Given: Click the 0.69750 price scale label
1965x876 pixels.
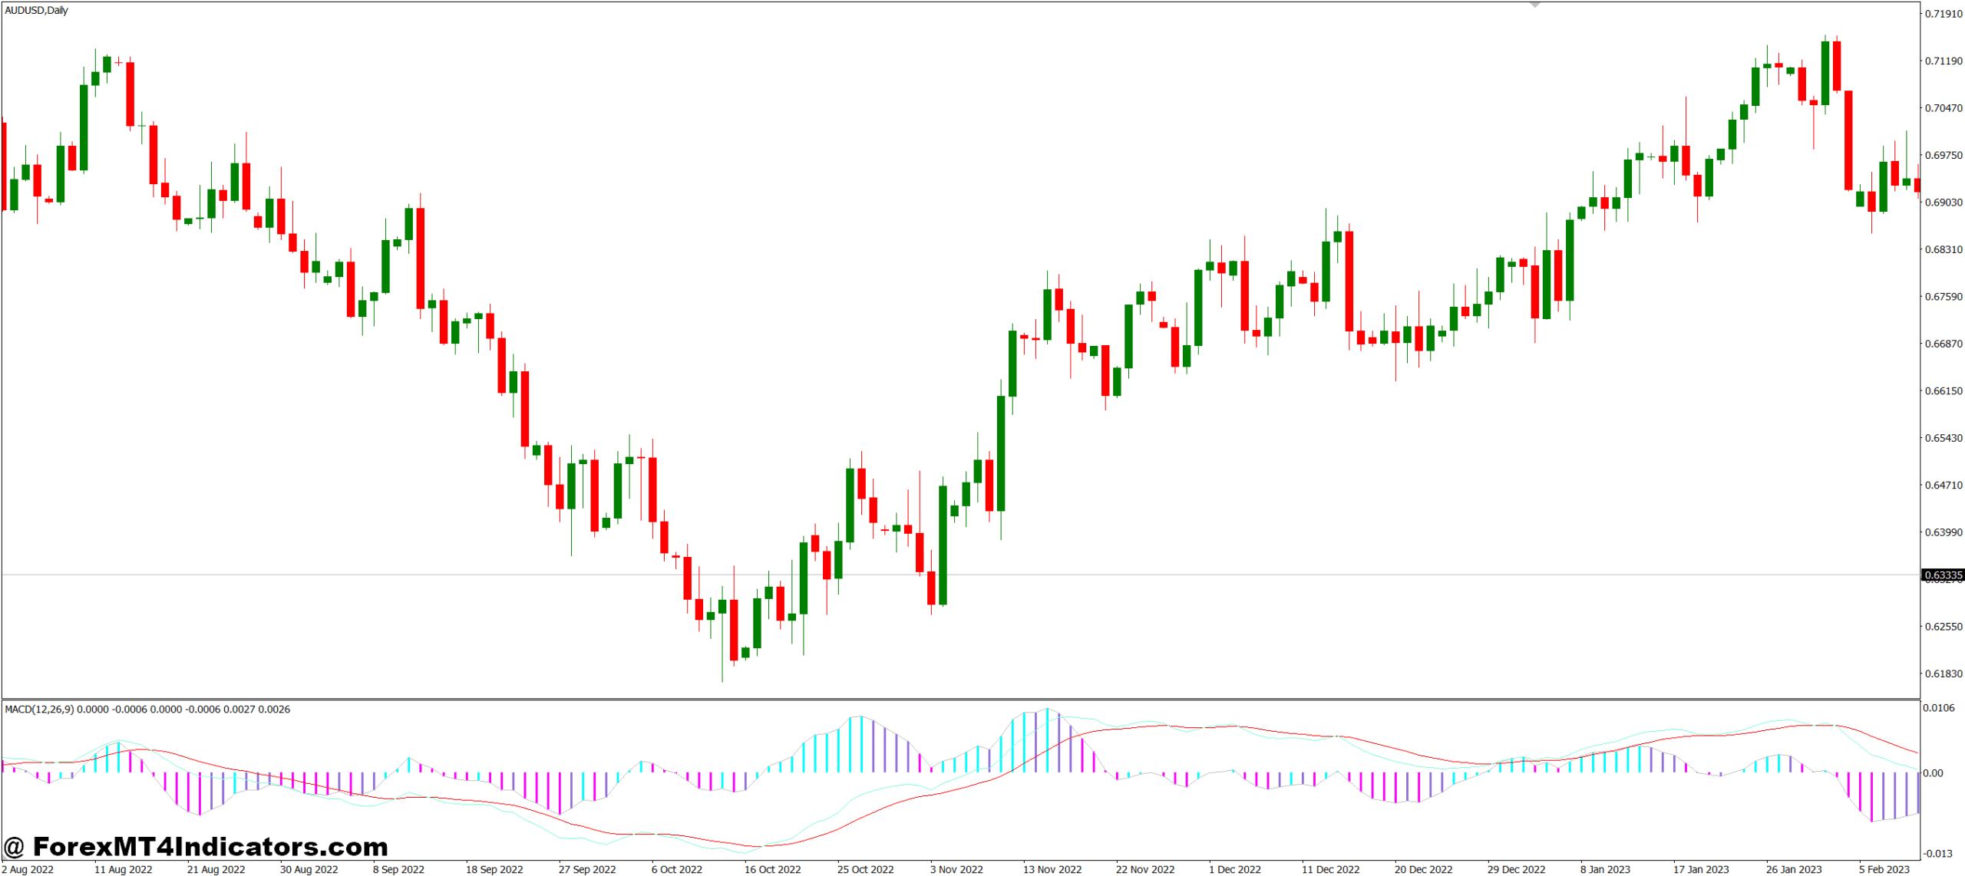Looking at the screenshot, I should click(x=1943, y=155).
